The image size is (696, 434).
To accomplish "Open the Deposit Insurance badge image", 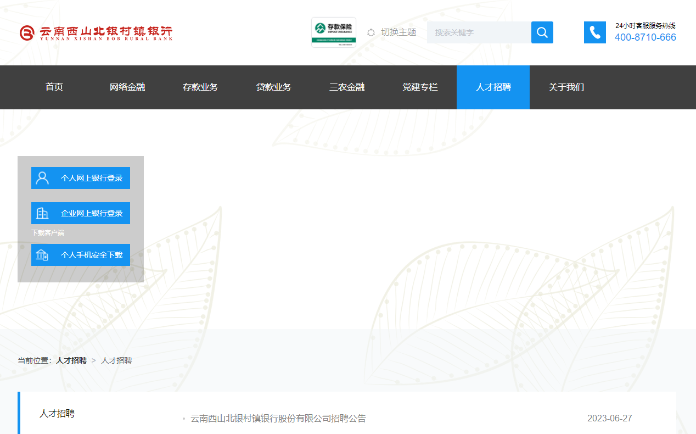I will [334, 32].
